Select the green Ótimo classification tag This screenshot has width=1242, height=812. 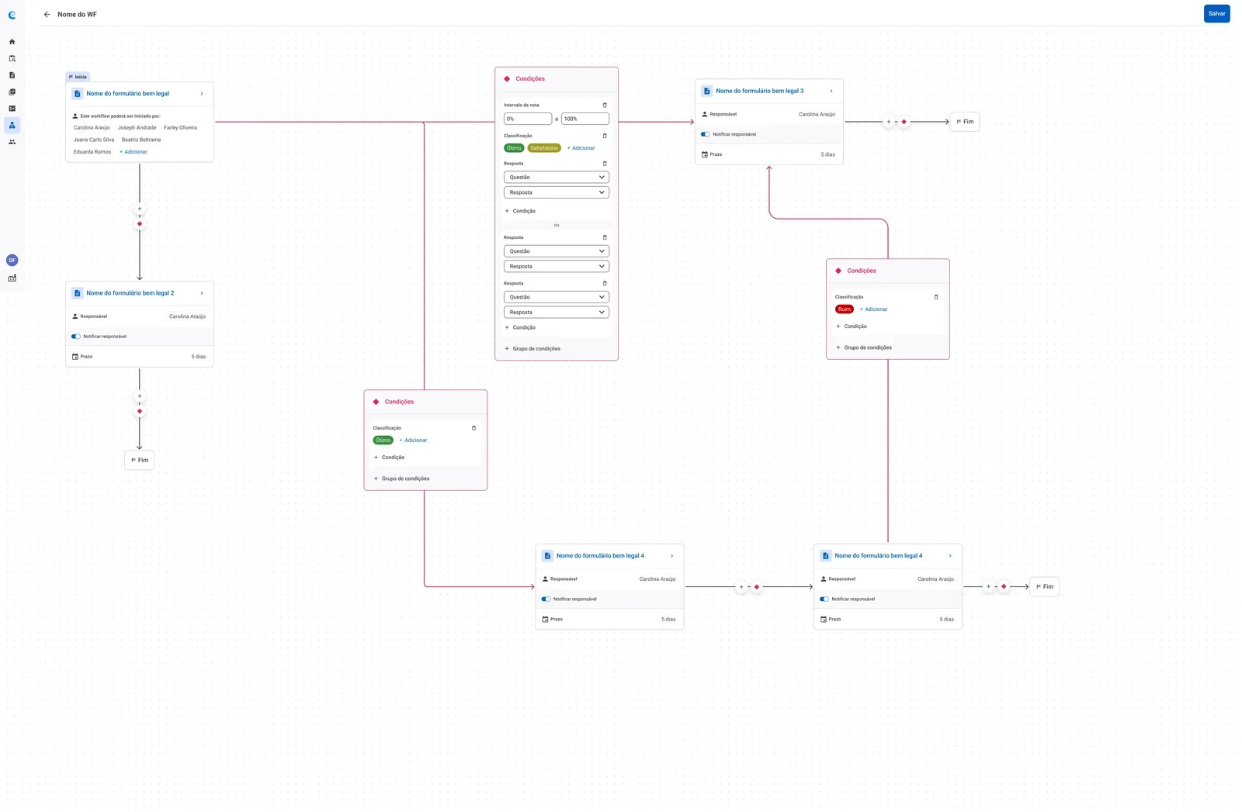point(514,147)
